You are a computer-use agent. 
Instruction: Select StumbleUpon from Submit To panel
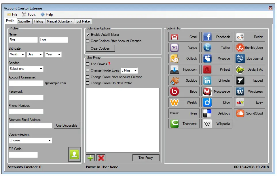click(x=249, y=47)
